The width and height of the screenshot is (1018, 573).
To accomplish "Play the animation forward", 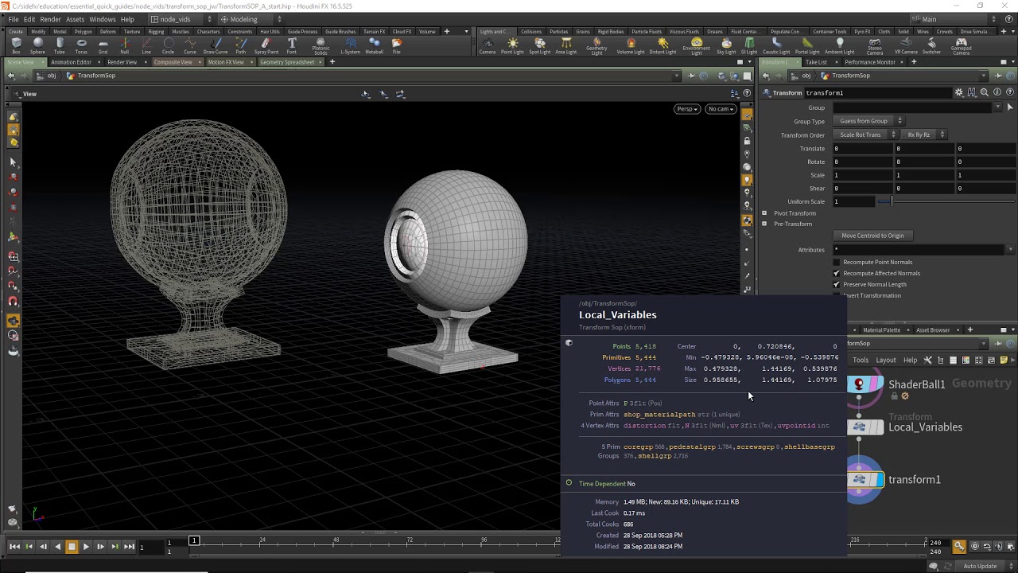I will click(86, 547).
